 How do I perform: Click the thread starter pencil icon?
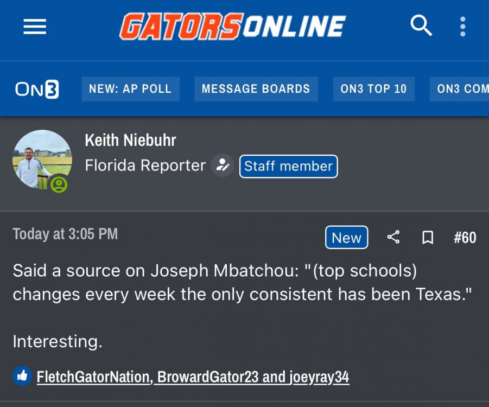click(x=222, y=166)
